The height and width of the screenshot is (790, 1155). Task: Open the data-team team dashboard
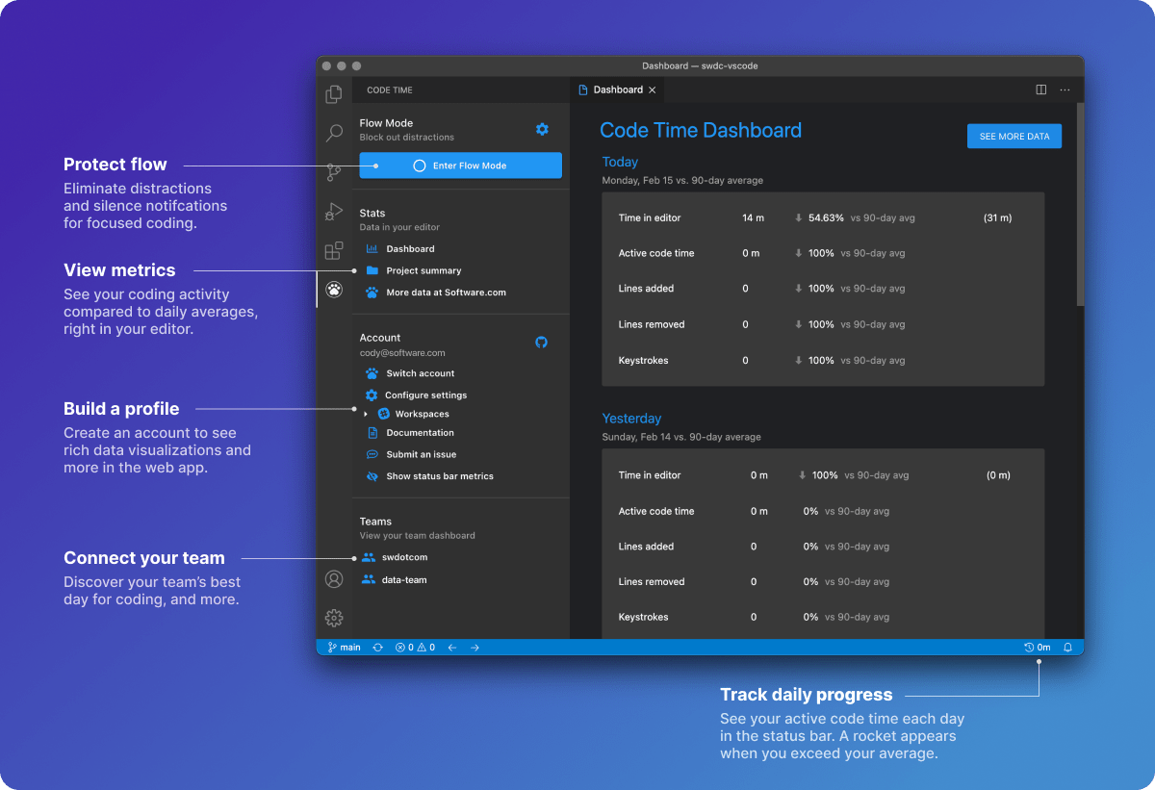[x=404, y=579]
